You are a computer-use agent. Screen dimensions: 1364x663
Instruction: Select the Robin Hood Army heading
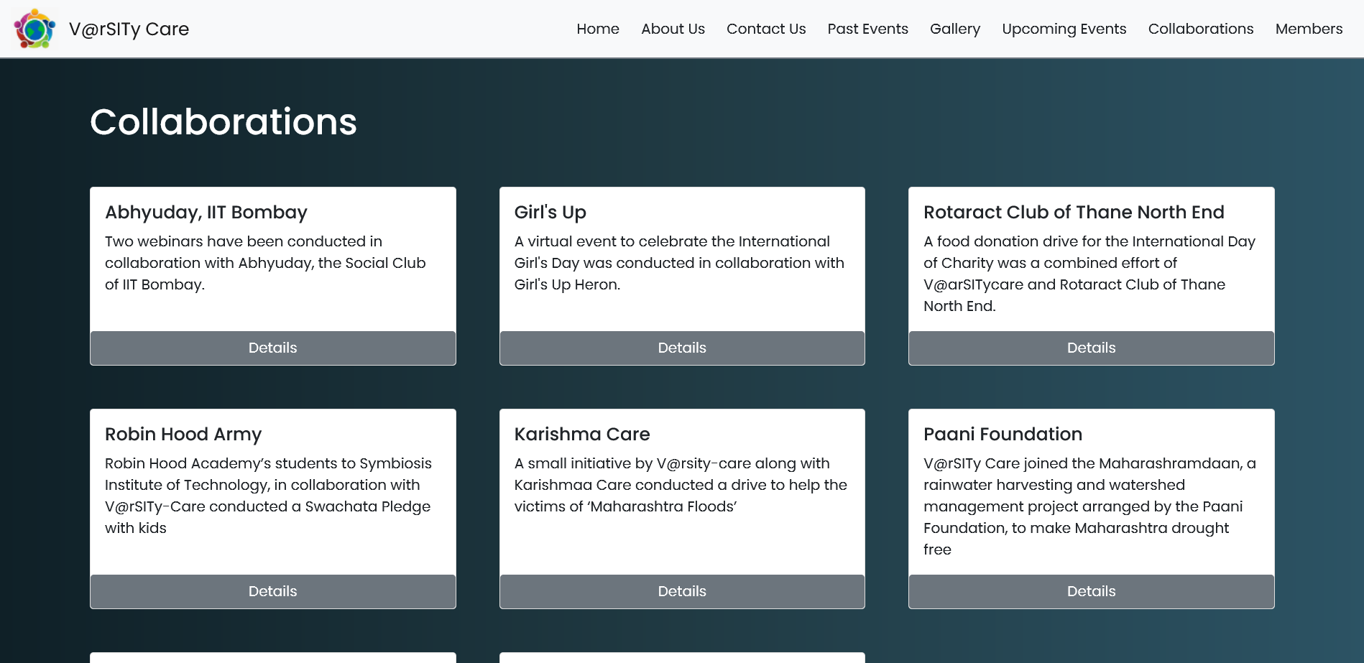click(x=183, y=435)
